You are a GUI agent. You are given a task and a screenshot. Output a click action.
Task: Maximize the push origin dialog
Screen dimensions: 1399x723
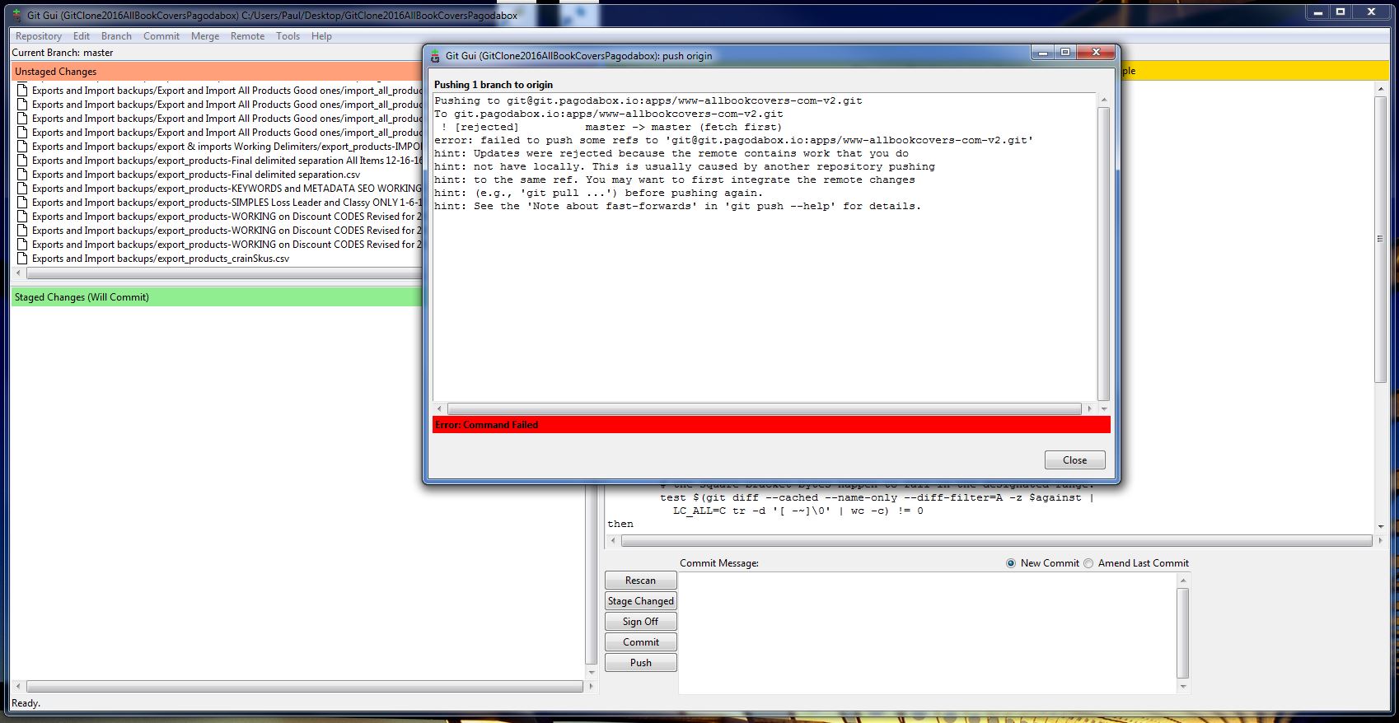click(1064, 53)
